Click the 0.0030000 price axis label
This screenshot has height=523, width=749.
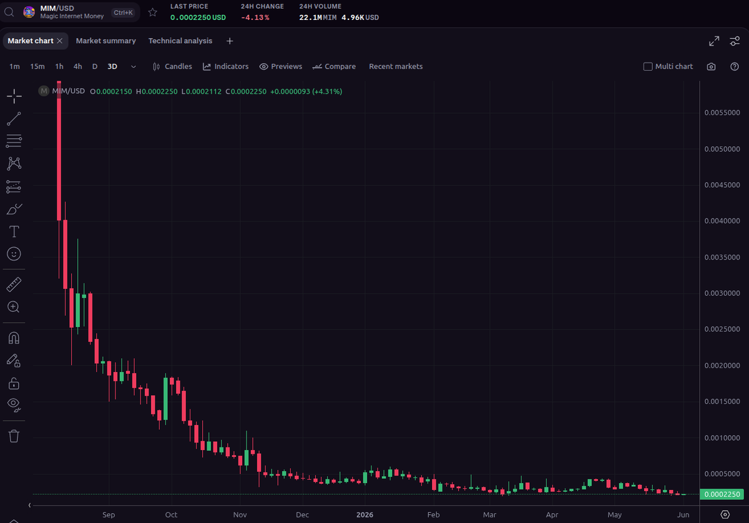(x=722, y=293)
